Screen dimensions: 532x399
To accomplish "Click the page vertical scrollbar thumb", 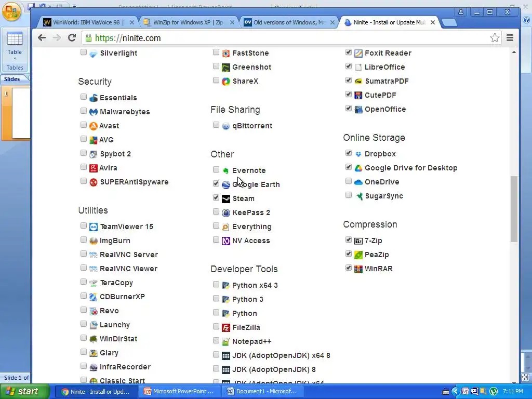I will coord(514,209).
